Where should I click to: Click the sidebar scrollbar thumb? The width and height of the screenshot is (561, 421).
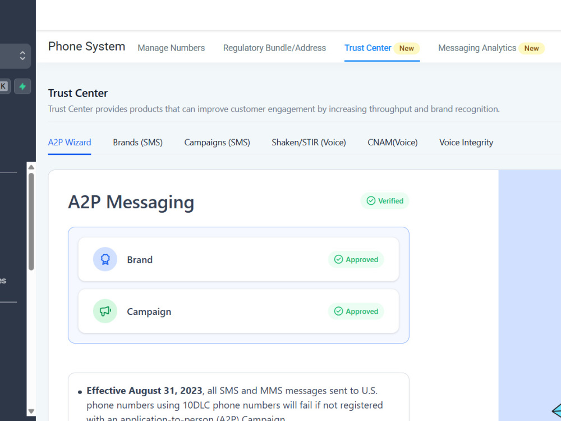[31, 222]
